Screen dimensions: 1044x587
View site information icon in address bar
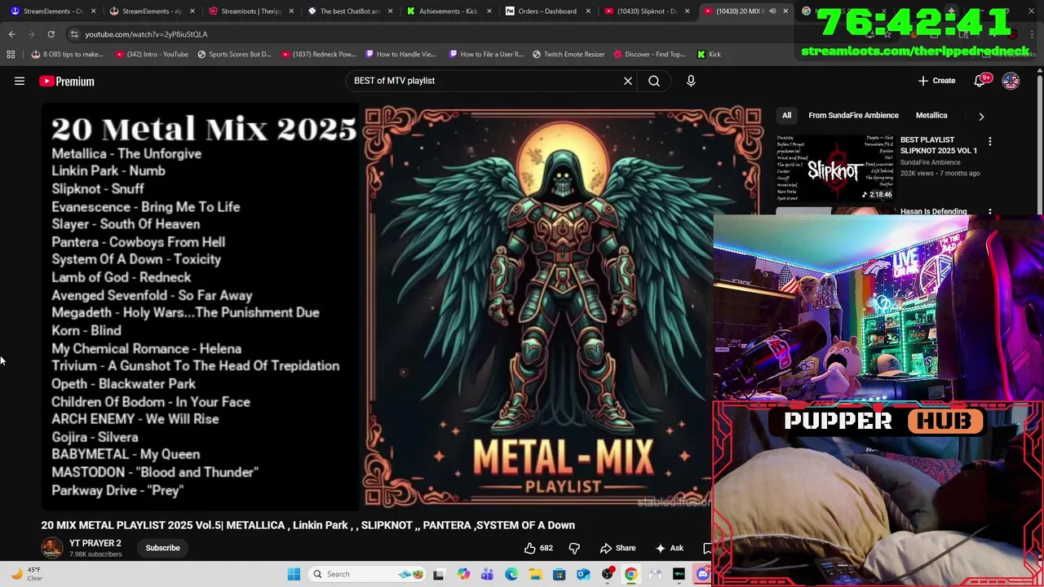click(x=73, y=34)
